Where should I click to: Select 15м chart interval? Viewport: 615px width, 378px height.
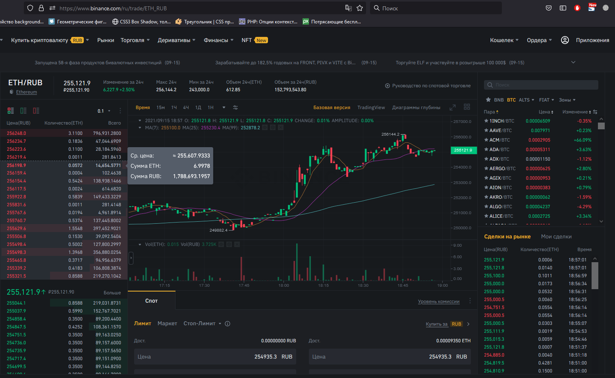tap(160, 107)
